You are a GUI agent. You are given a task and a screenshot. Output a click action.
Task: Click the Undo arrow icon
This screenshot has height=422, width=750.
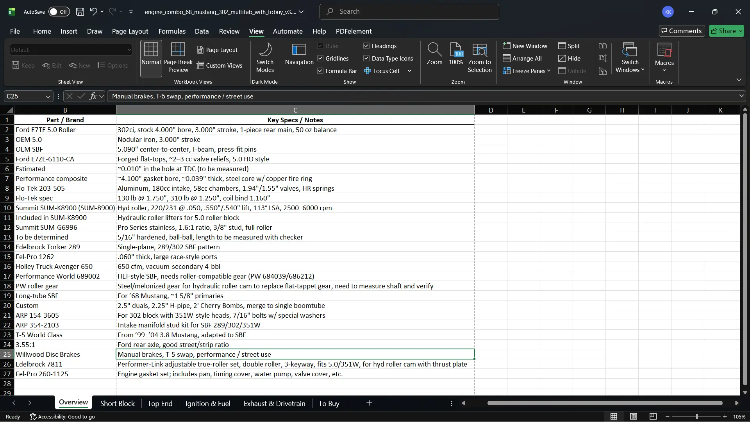tap(93, 12)
